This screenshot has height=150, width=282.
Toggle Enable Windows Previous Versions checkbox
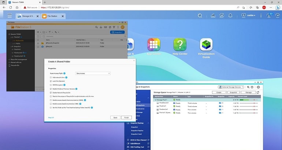[51, 89]
